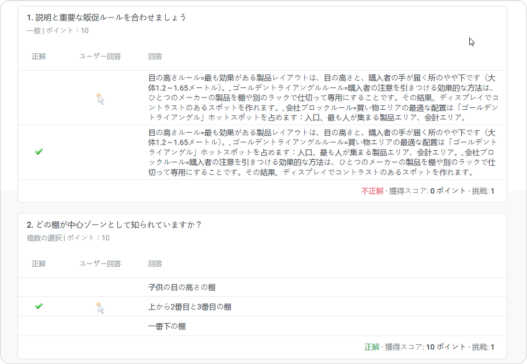The image size is (527, 364).
Task: Click the green checkmark in question 1
Action: (38, 152)
